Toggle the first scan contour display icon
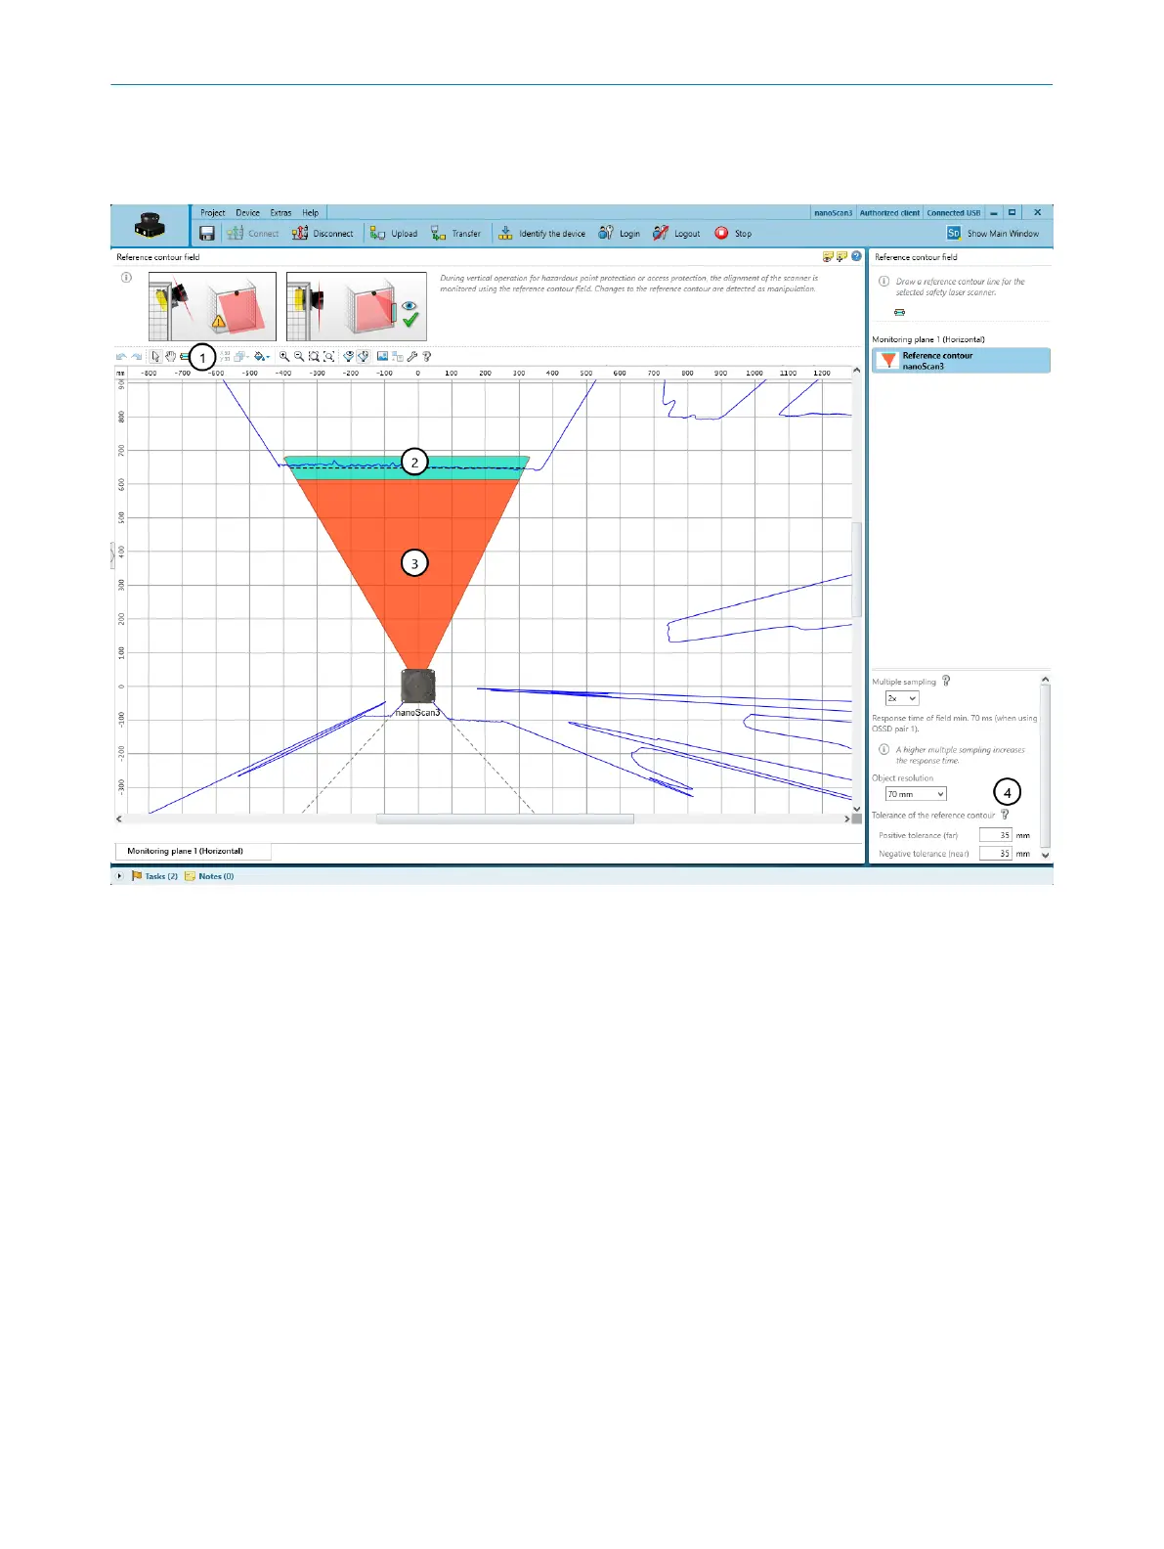Viewport: 1164px width, 1549px height. 348,357
